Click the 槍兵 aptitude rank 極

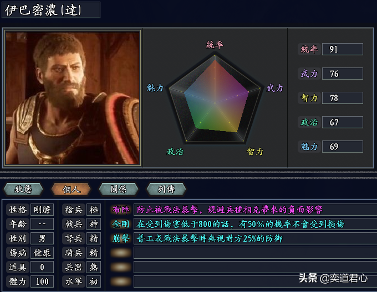tap(94, 210)
